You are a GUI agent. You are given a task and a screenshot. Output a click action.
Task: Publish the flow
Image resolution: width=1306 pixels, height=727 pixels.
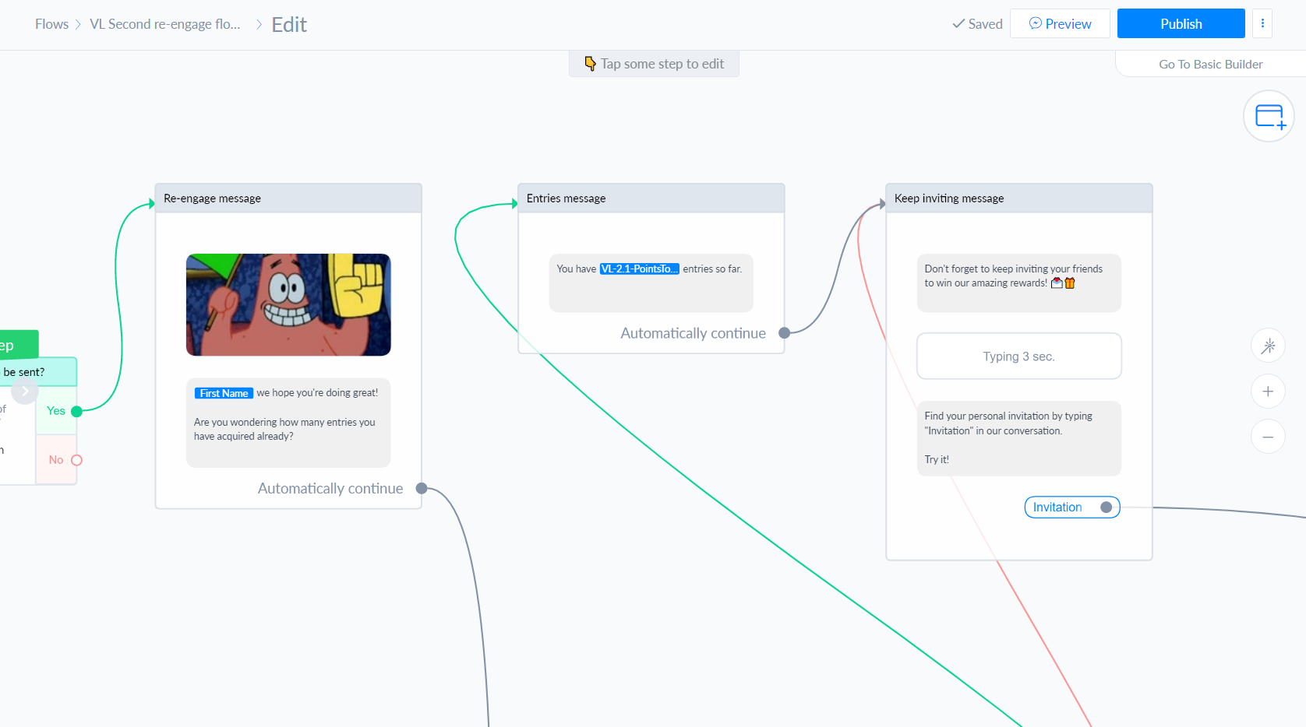click(x=1181, y=23)
